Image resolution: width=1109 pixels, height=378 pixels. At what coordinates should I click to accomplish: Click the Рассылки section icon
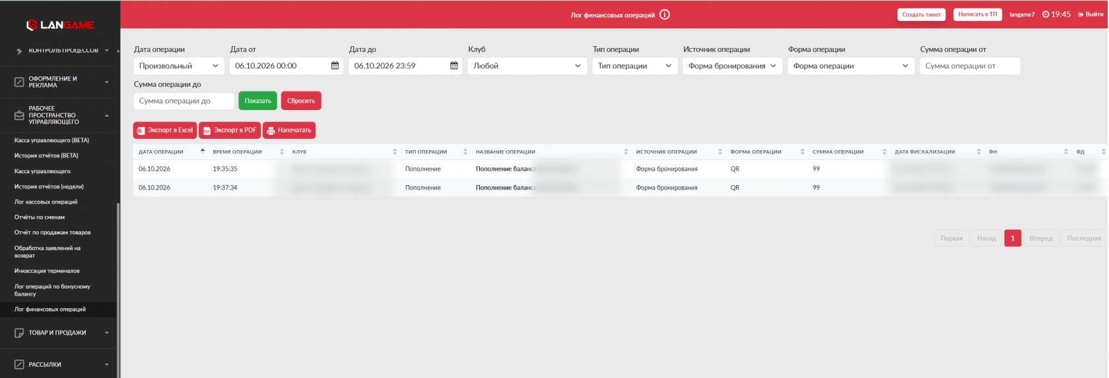19,364
